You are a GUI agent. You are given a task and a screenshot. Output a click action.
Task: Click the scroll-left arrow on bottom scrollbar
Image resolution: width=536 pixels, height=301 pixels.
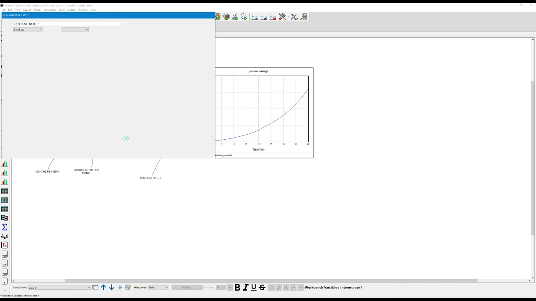(13, 281)
